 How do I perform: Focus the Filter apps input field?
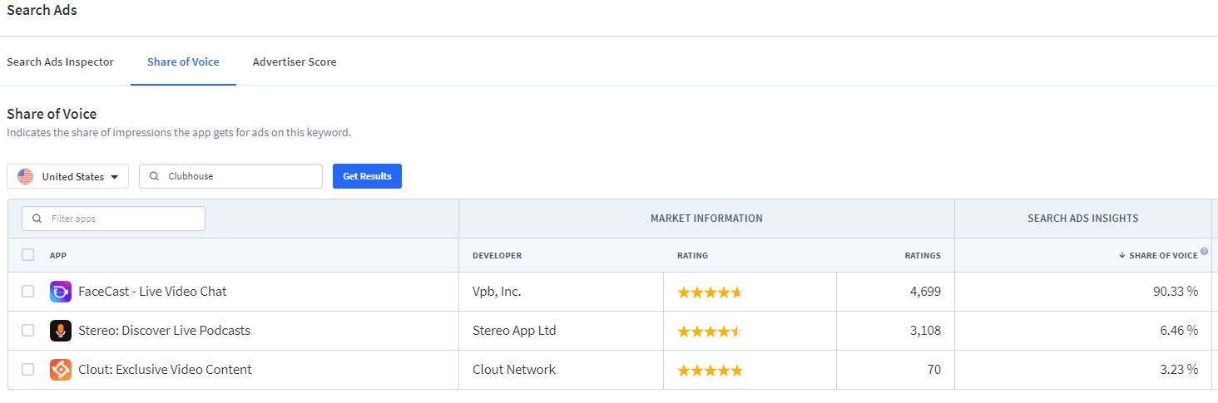113,219
